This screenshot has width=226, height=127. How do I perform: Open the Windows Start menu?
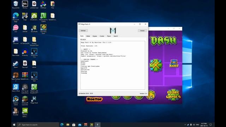click(14, 125)
